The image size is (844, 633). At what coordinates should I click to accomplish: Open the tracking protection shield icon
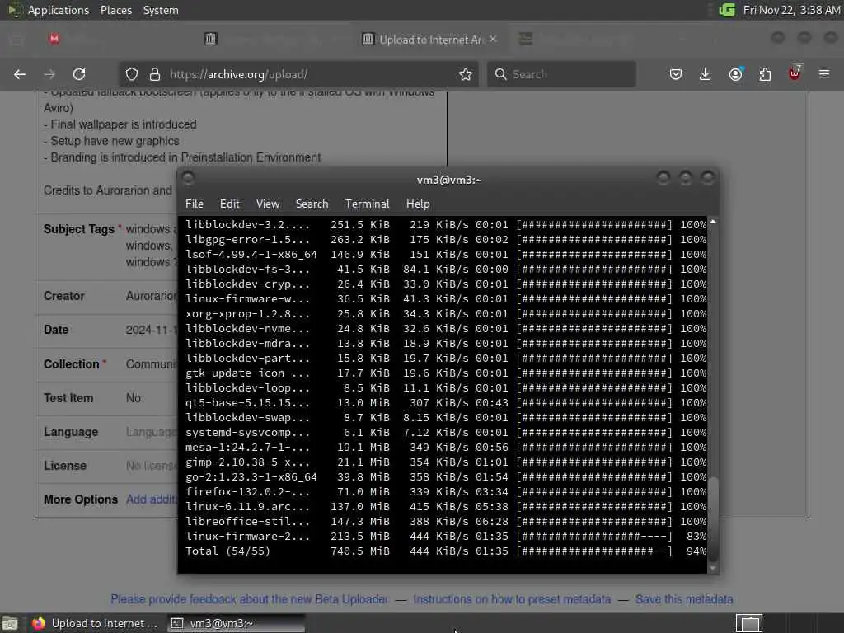132,74
